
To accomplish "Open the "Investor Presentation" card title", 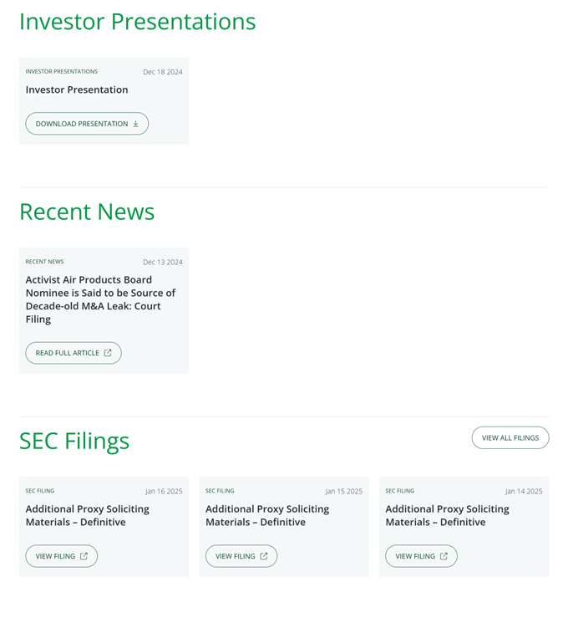I will [77, 89].
